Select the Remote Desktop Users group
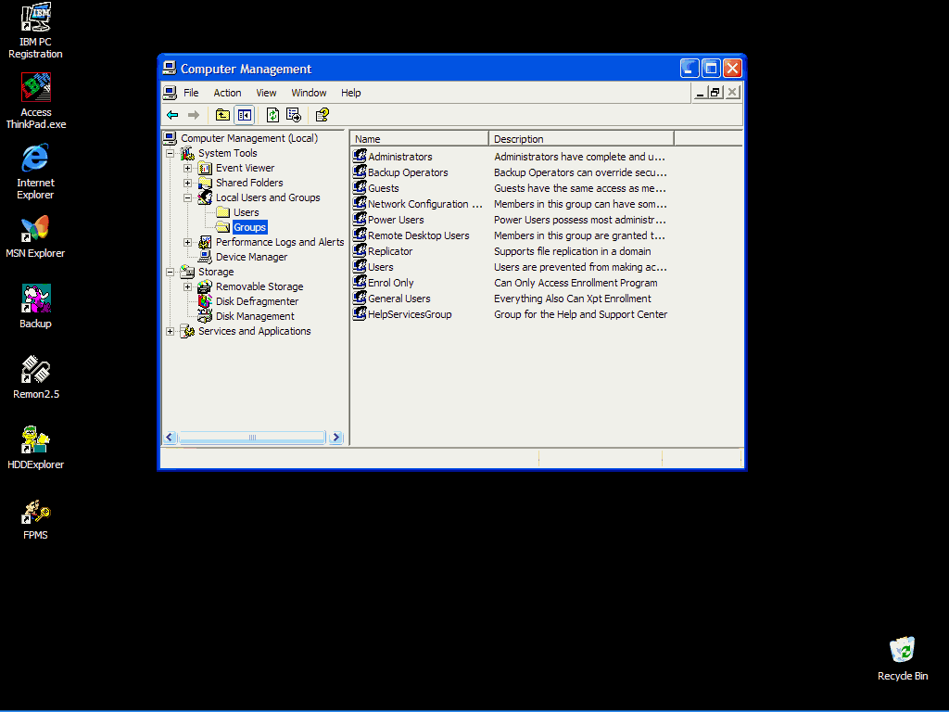 click(x=418, y=235)
